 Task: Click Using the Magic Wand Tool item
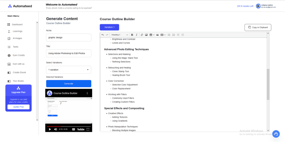click(125, 58)
